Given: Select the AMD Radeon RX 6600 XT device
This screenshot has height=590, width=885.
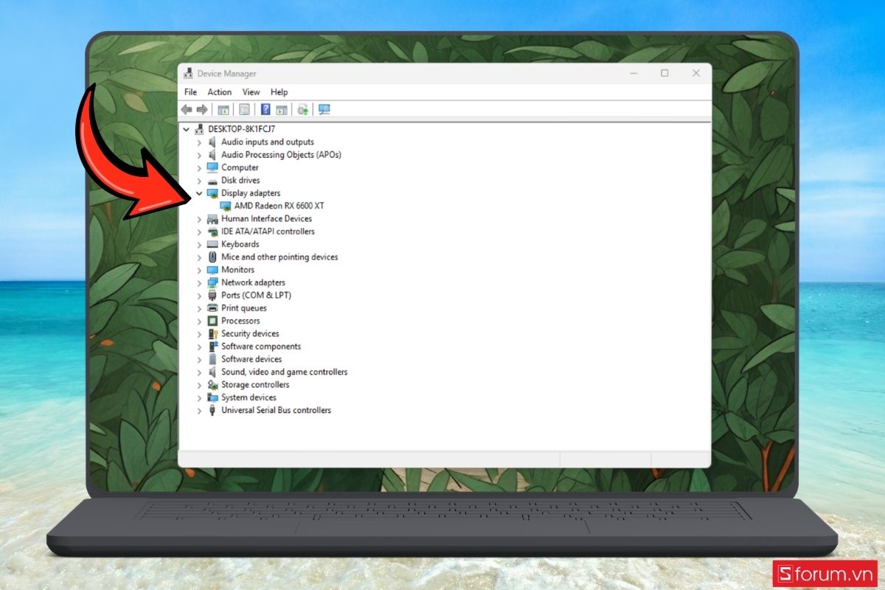Looking at the screenshot, I should point(279,206).
